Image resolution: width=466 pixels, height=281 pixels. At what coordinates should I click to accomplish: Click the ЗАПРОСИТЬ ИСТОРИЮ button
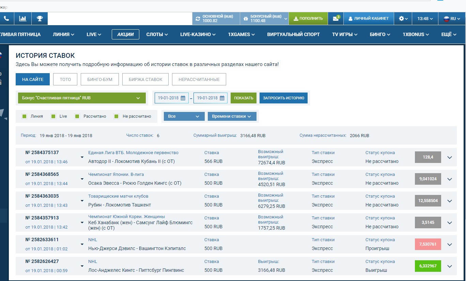tap(283, 98)
